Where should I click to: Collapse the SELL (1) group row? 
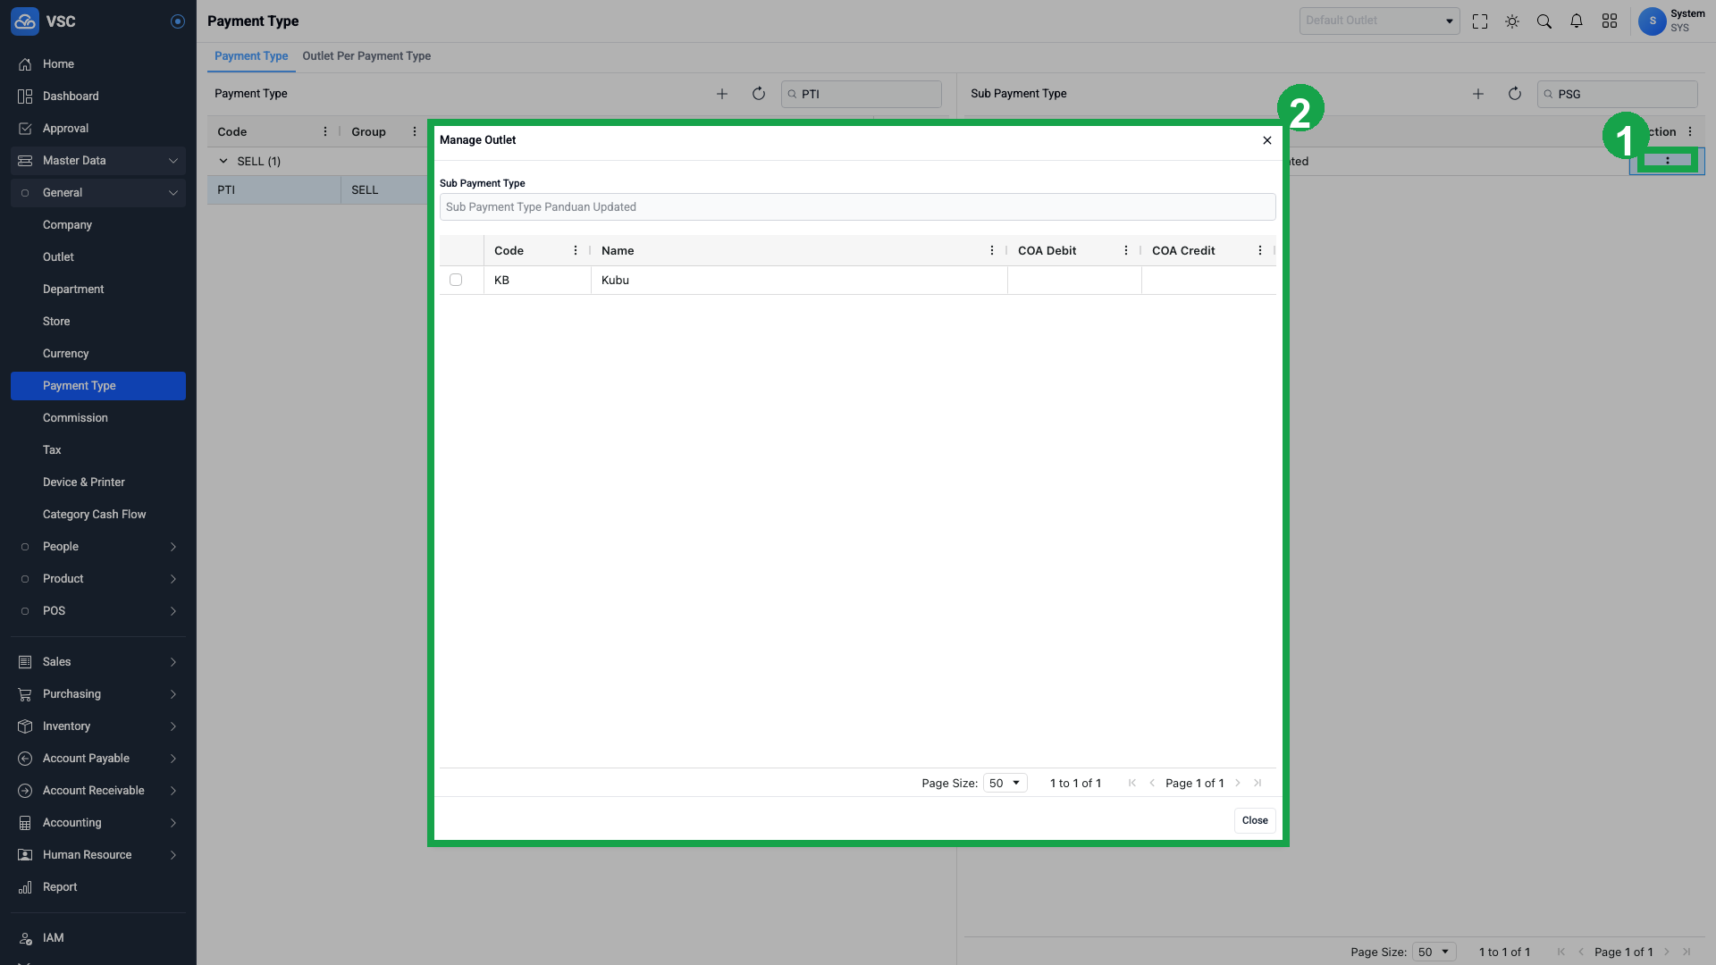[223, 162]
